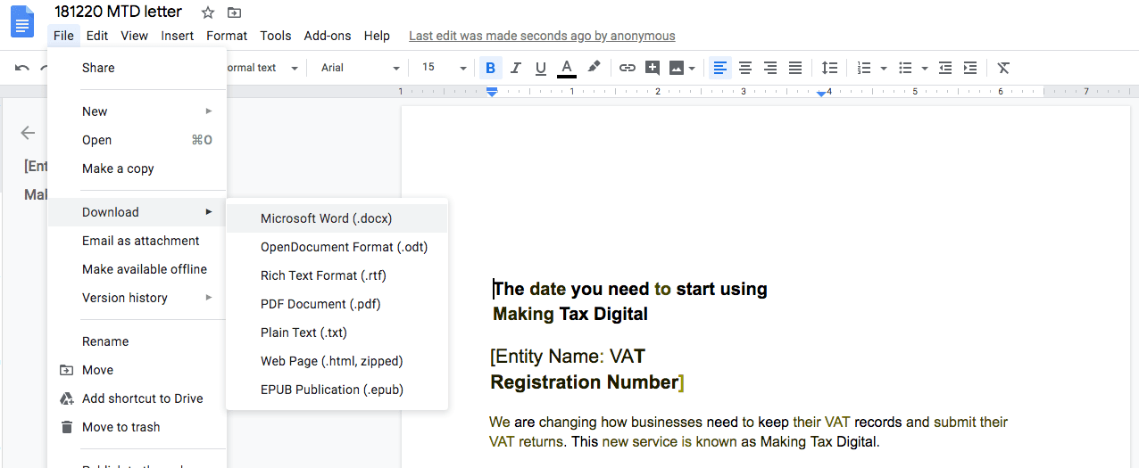Align text left
Viewport: 1139px width, 468px height.
coord(720,68)
